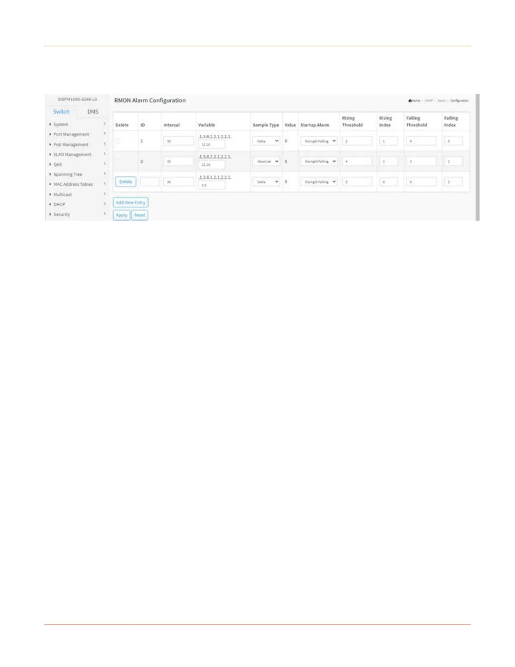Click the SISPM1040-3248-L3 device name
This screenshot has width=515, height=667.
pyautogui.click(x=77, y=99)
